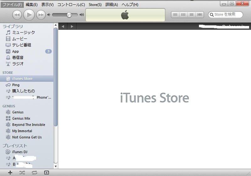Switch to album list view
251x176 pixels.
point(184,15)
